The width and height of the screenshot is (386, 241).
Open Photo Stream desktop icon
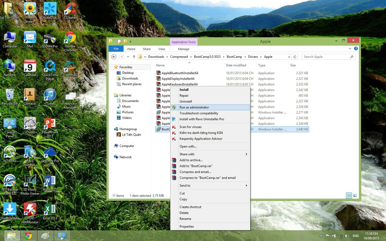pyautogui.click(x=30, y=13)
